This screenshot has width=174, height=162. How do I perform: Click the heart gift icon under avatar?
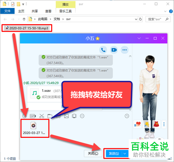pyautogui.click(x=137, y=124)
